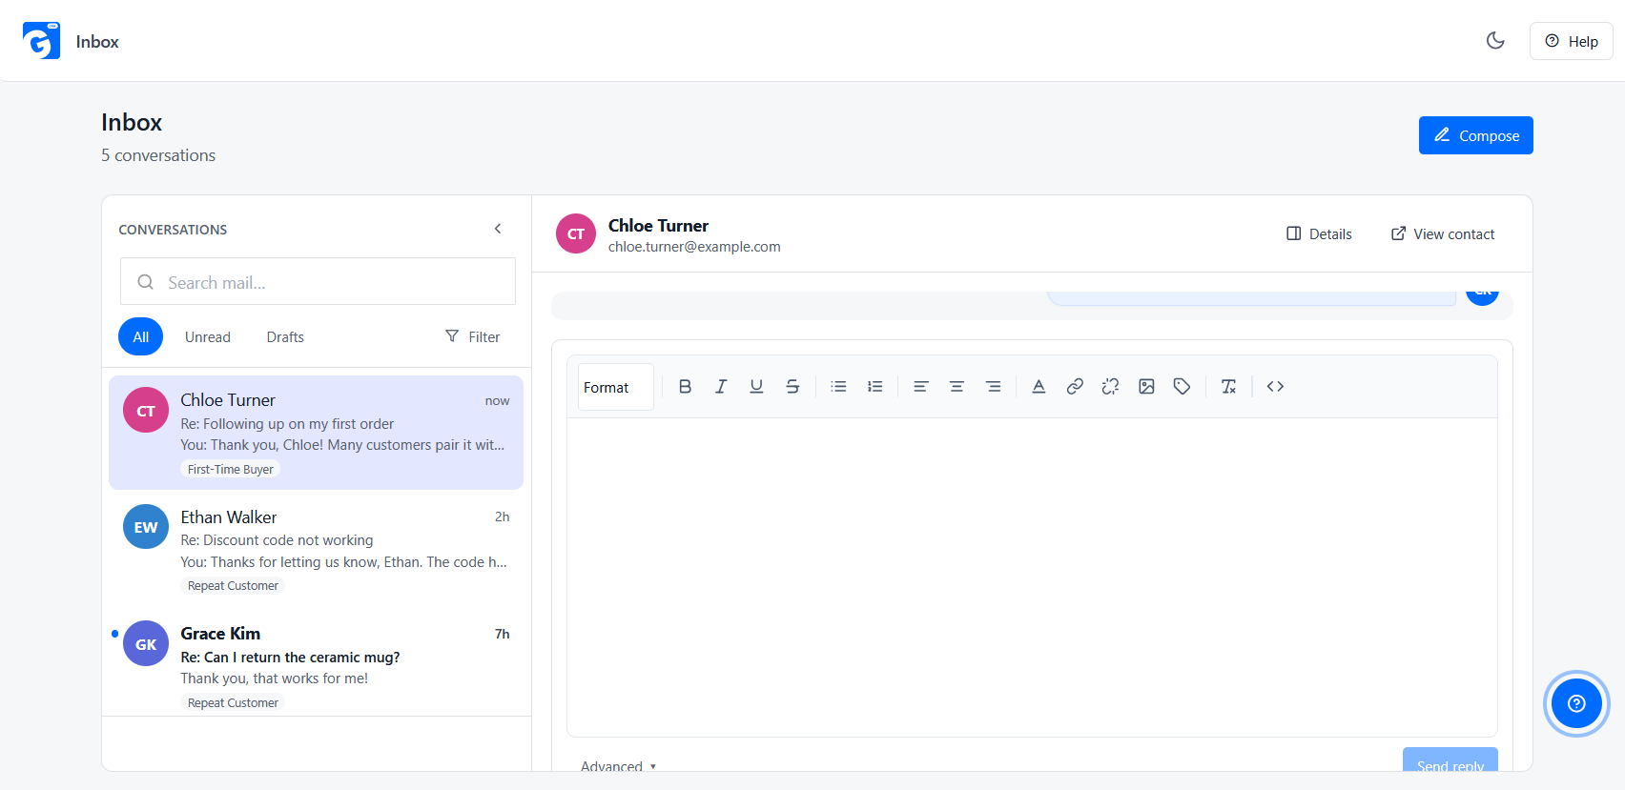Collapse the Conversations panel
This screenshot has width=1625, height=790.
pyautogui.click(x=498, y=229)
